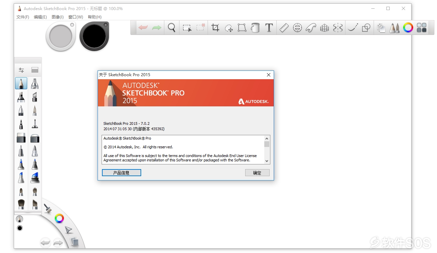Open the color wheel in lagoon

[x=59, y=218]
